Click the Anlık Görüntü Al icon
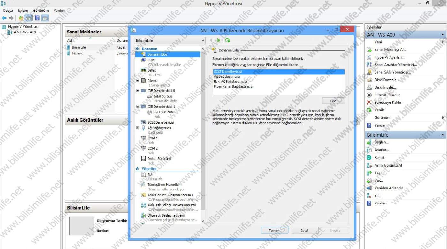Screen dimensions: 447x249 click(x=369, y=166)
